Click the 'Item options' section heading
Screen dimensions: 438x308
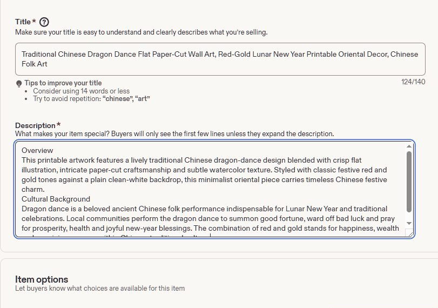tap(42, 279)
